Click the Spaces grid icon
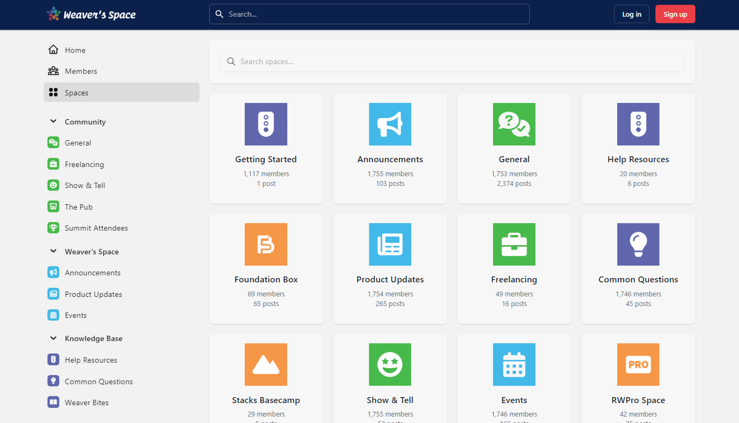Image resolution: width=739 pixels, height=423 pixels. click(53, 92)
